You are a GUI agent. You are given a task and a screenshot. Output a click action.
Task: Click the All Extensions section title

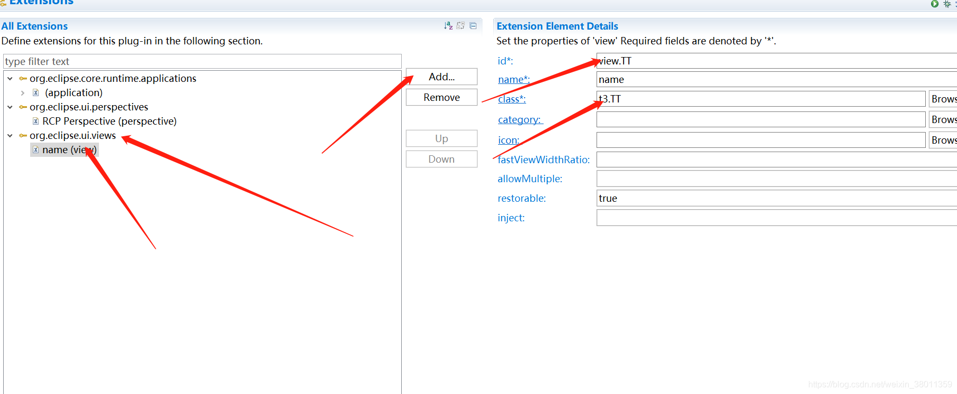tap(34, 26)
